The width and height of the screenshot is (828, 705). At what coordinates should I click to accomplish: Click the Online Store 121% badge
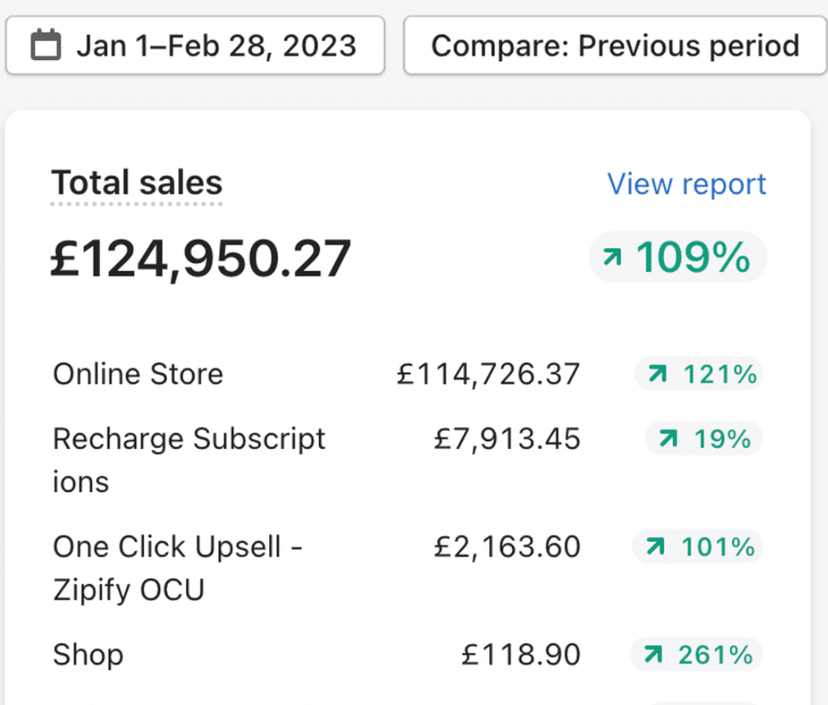tap(698, 374)
